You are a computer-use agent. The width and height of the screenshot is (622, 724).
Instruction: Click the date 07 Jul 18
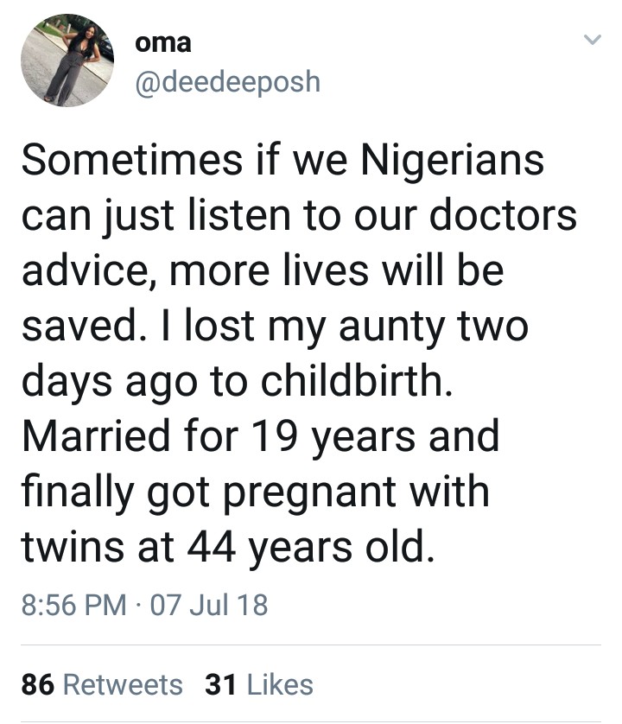pos(209,604)
